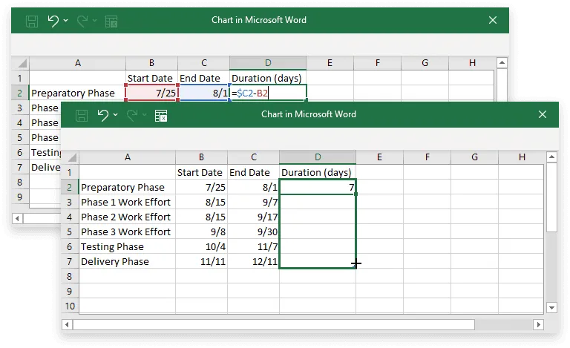
Task: Click front window horizontal scrollbar thumb
Action: pos(274,324)
